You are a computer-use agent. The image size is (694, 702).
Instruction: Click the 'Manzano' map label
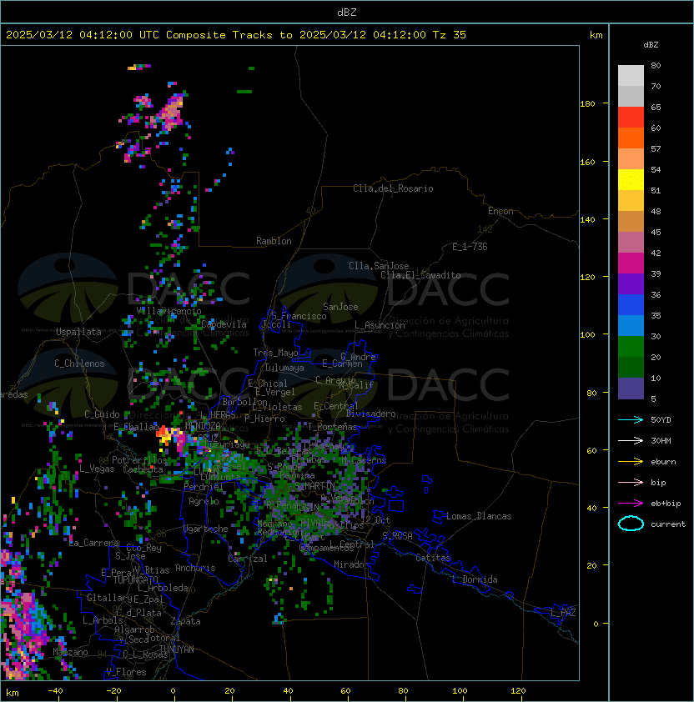click(x=70, y=652)
